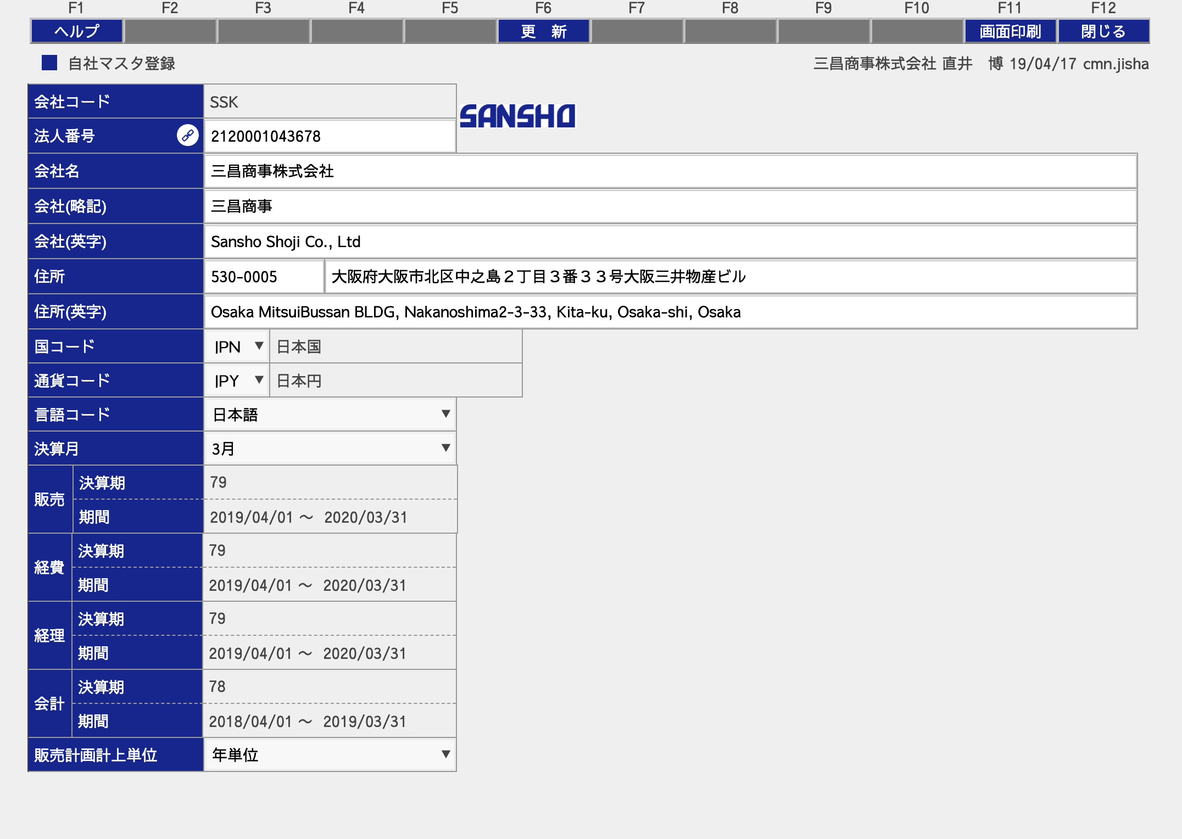Click the SANSHO company logo
Screen dimensions: 1182x839
coord(517,116)
